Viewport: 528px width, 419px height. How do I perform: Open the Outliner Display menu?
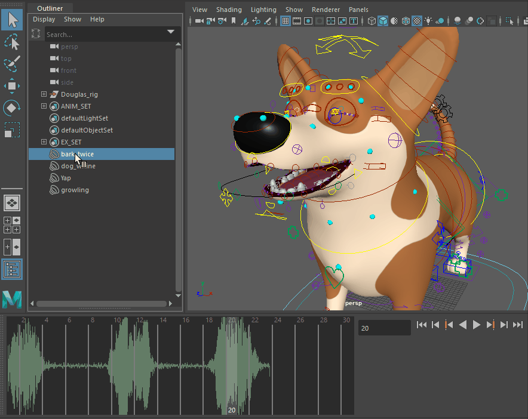pos(44,19)
